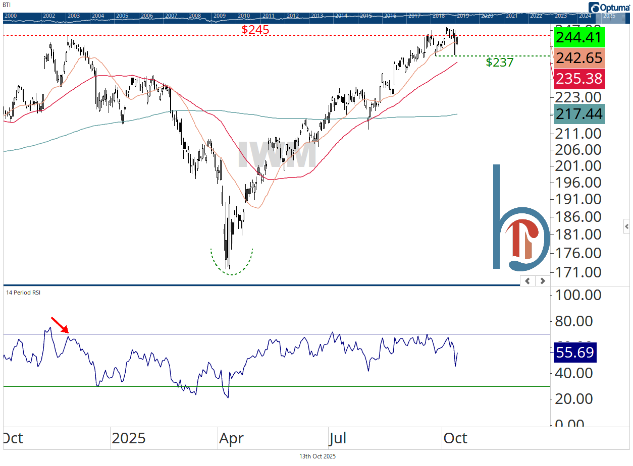Select the blue 55.69 RSI value label
Screen dimensions: 633x466
coord(575,353)
